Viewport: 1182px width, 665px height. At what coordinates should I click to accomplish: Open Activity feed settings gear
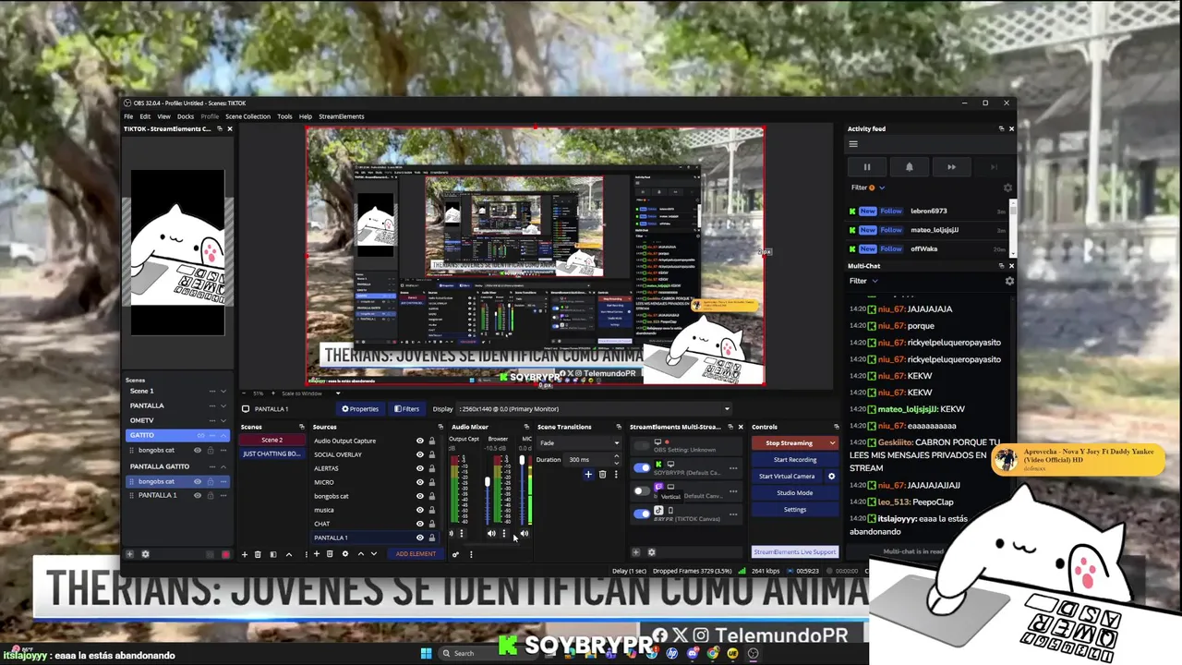pos(1007,187)
